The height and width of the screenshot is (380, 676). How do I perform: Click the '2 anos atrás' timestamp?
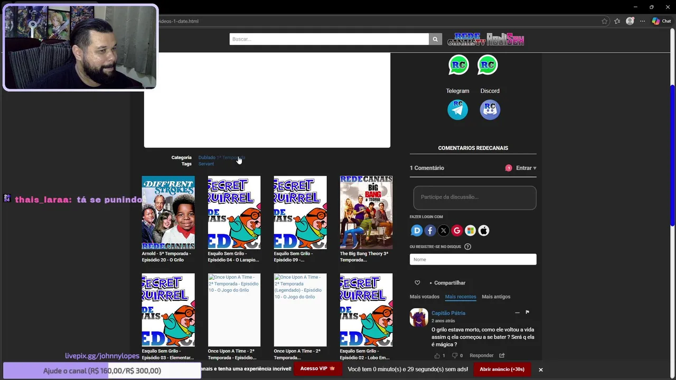pyautogui.click(x=443, y=321)
